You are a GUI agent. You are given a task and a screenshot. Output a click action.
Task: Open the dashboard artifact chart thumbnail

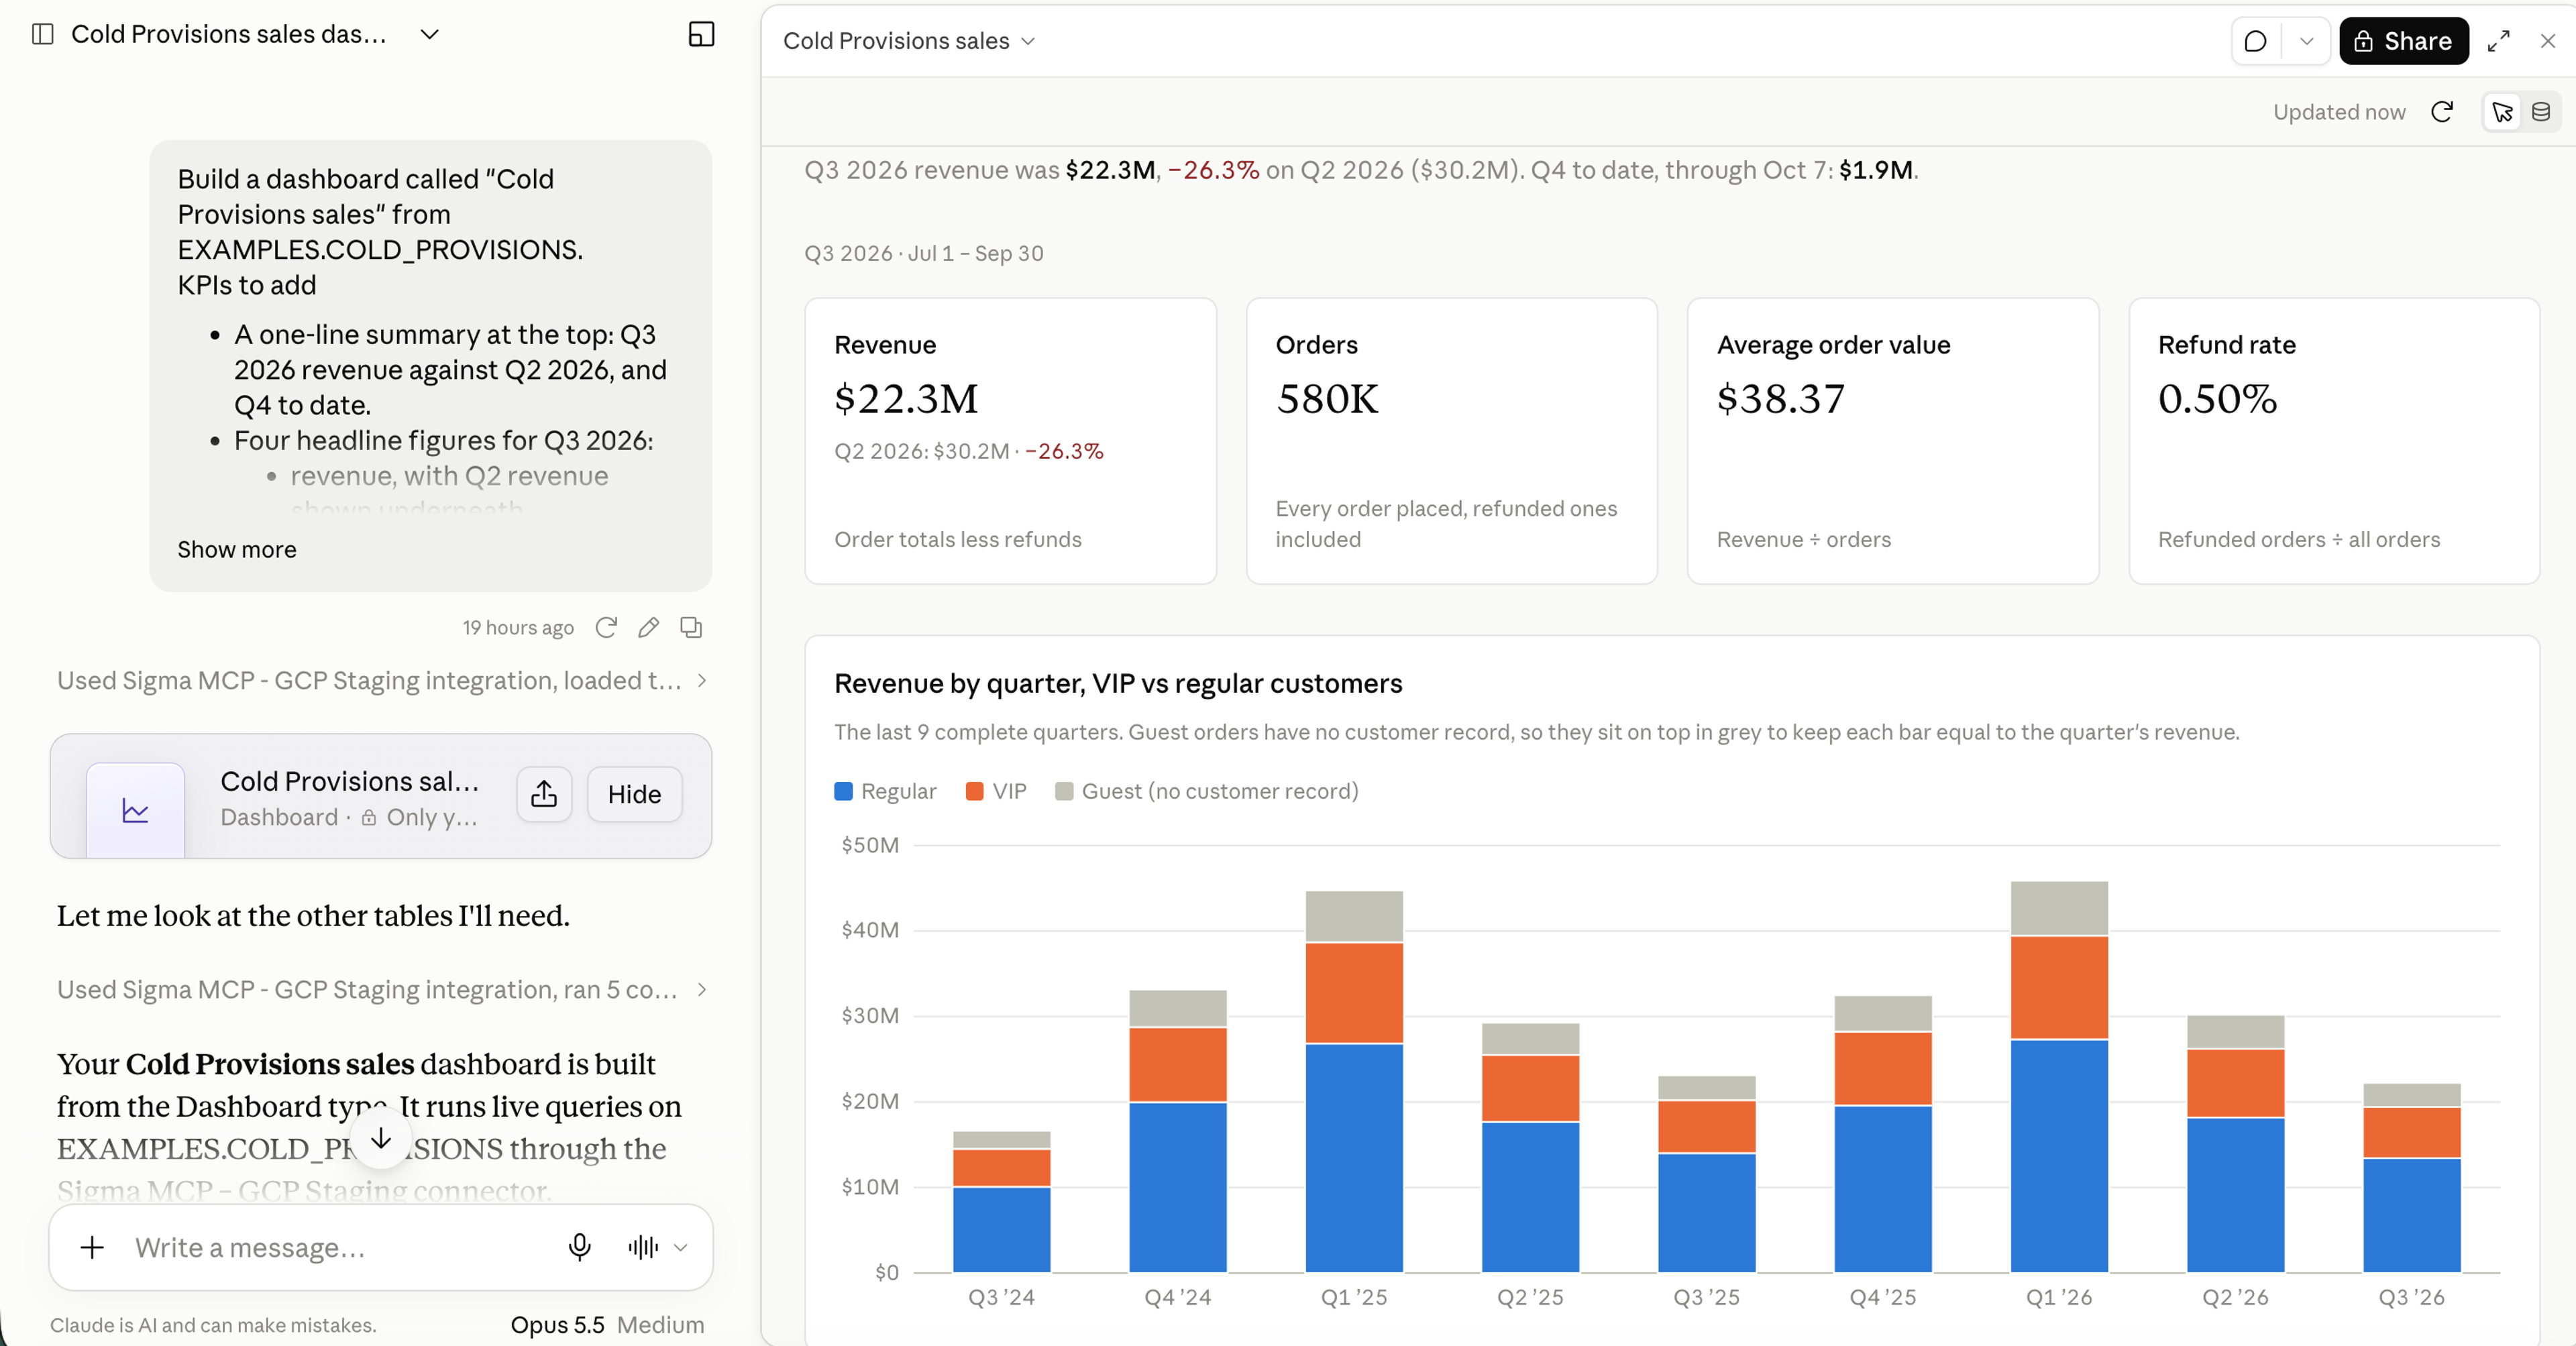click(135, 810)
